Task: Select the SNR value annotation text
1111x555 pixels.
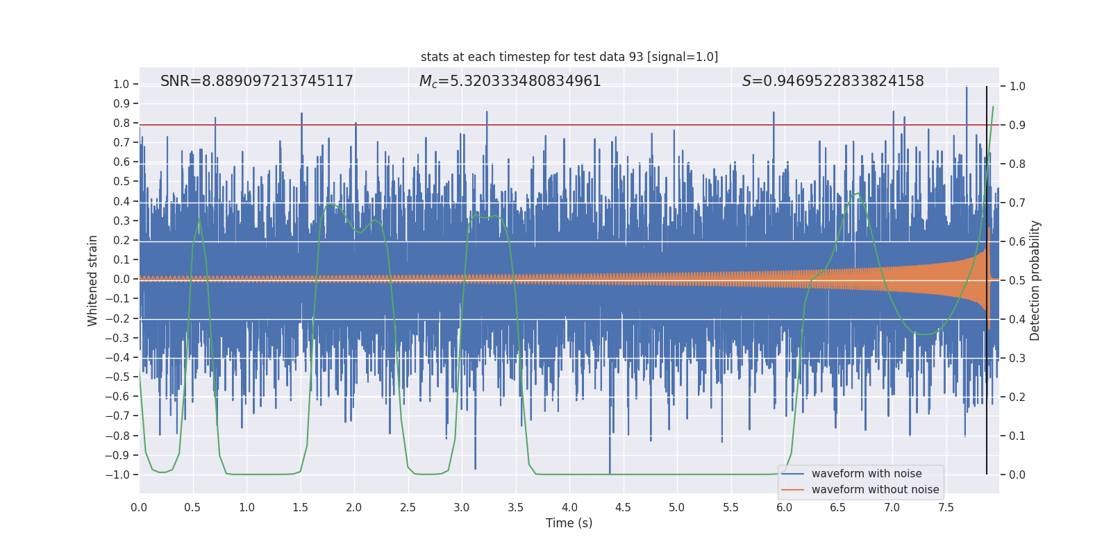Action: pyautogui.click(x=256, y=81)
